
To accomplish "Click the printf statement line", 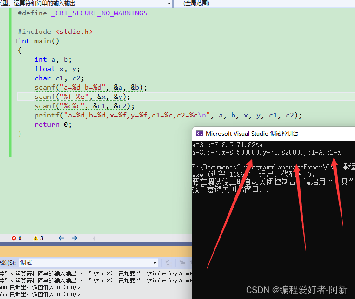I will click(168, 116).
